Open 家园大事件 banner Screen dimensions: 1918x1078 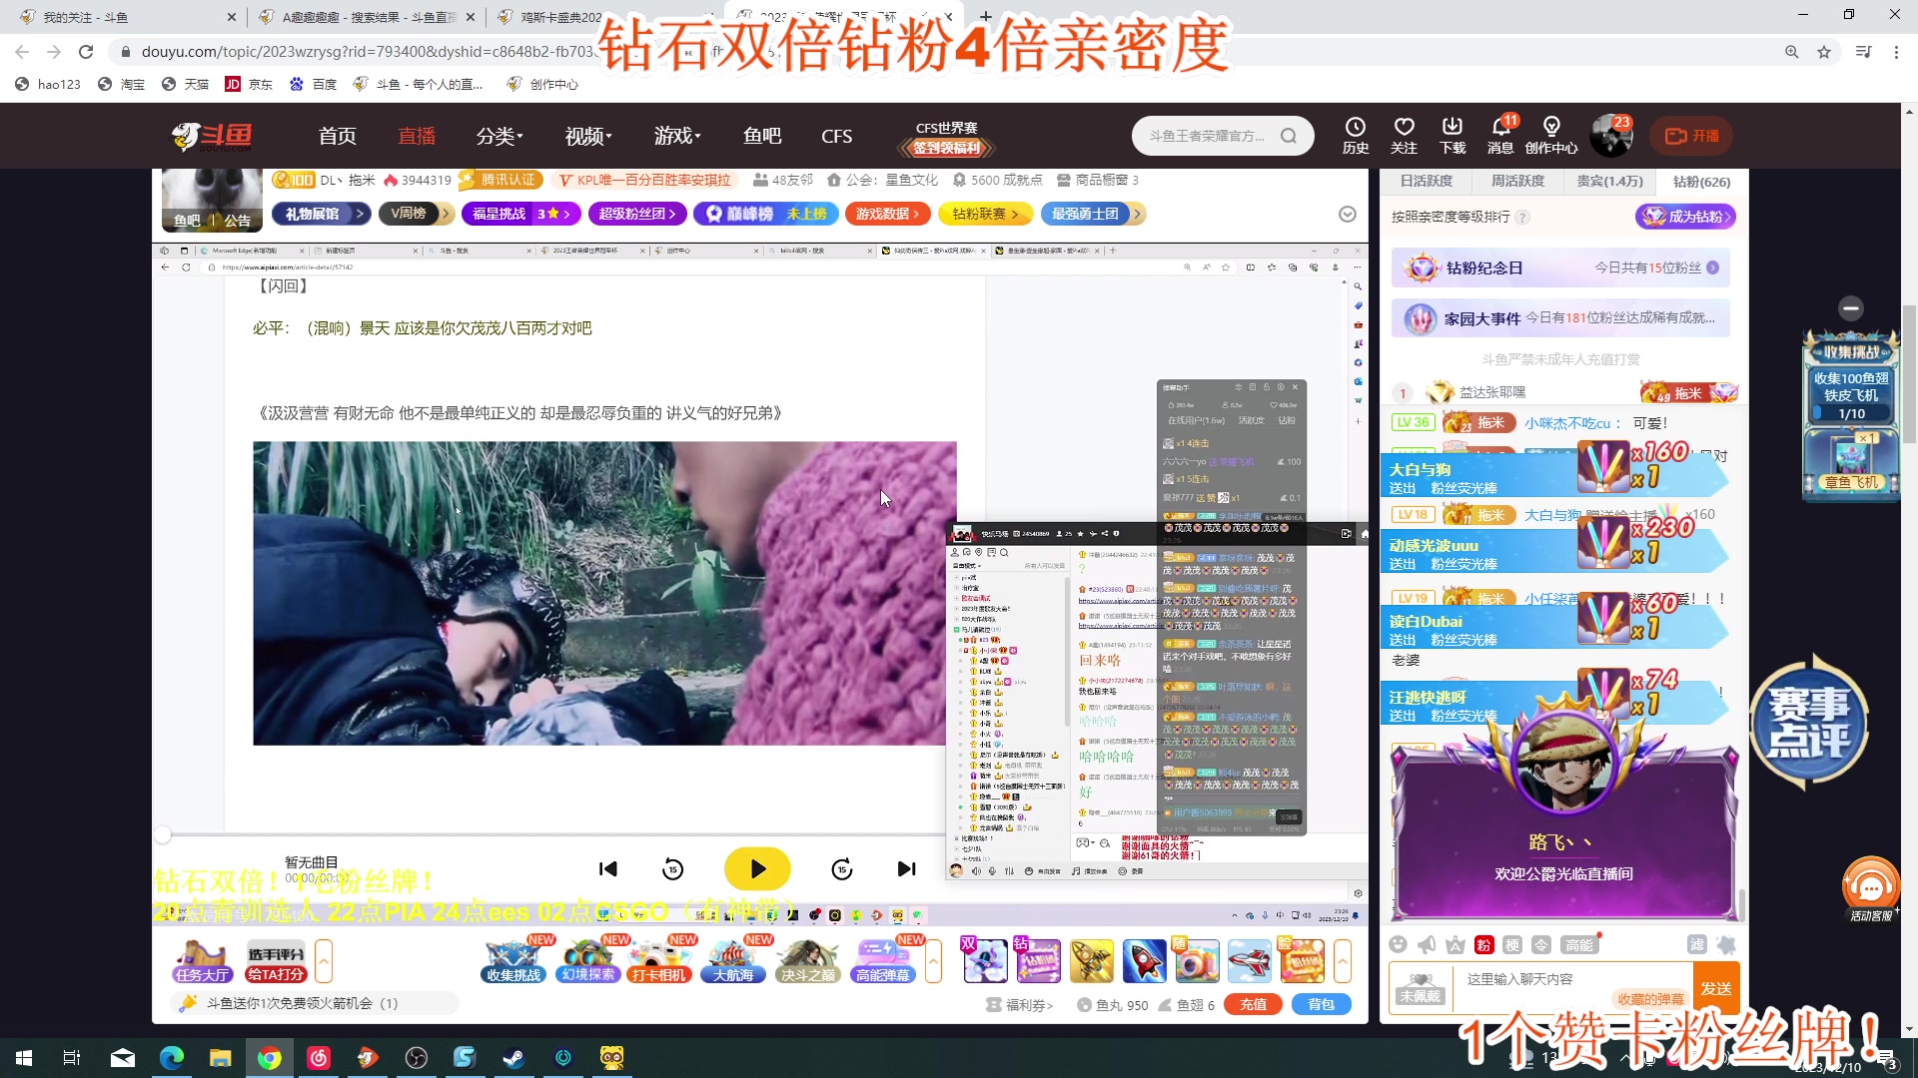pyautogui.click(x=1560, y=318)
